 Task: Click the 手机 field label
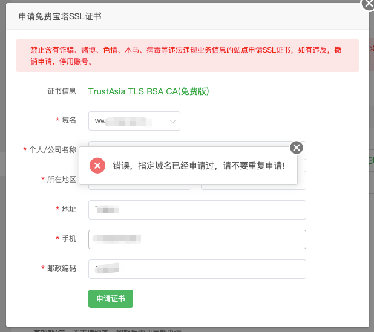pyautogui.click(x=69, y=239)
